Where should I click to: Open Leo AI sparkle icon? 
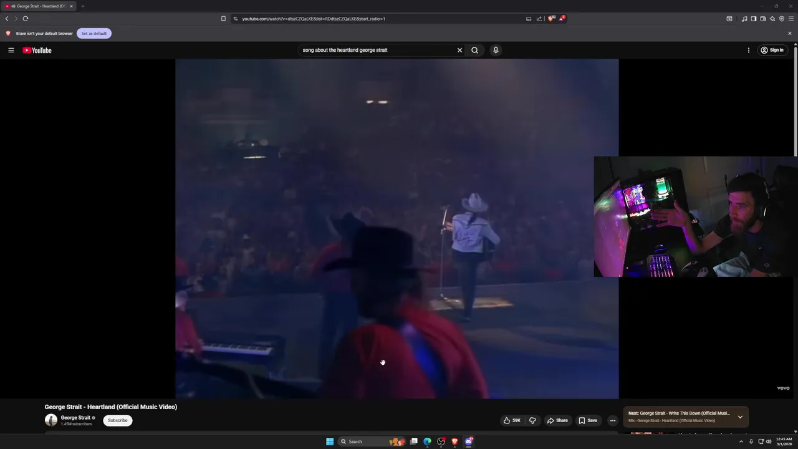pos(772,19)
